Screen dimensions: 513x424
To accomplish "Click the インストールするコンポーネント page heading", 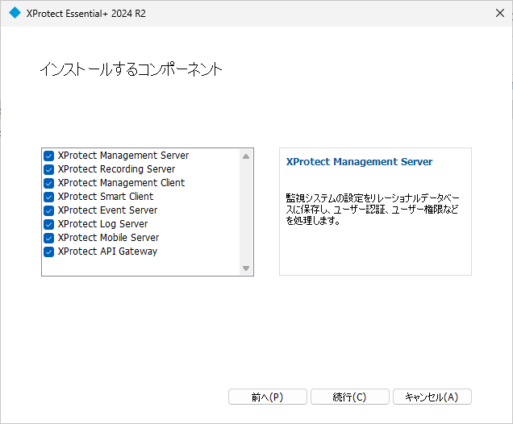I will coord(131,69).
